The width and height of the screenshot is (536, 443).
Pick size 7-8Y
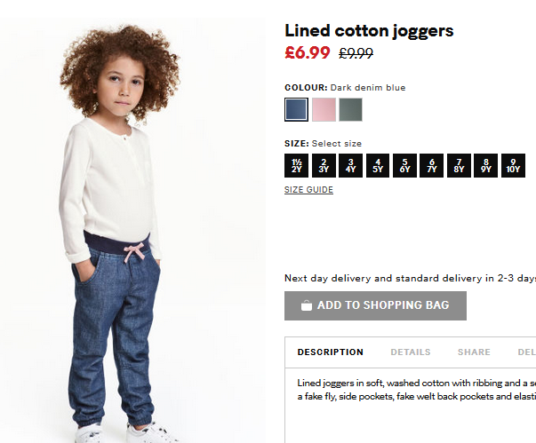point(459,165)
